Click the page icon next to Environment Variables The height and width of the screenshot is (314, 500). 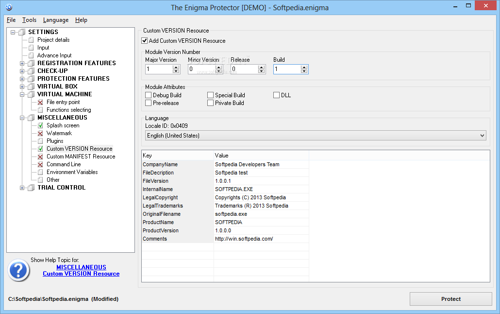40,172
